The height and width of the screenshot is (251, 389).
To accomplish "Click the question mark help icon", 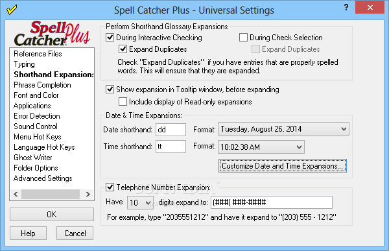I will coord(346,7).
